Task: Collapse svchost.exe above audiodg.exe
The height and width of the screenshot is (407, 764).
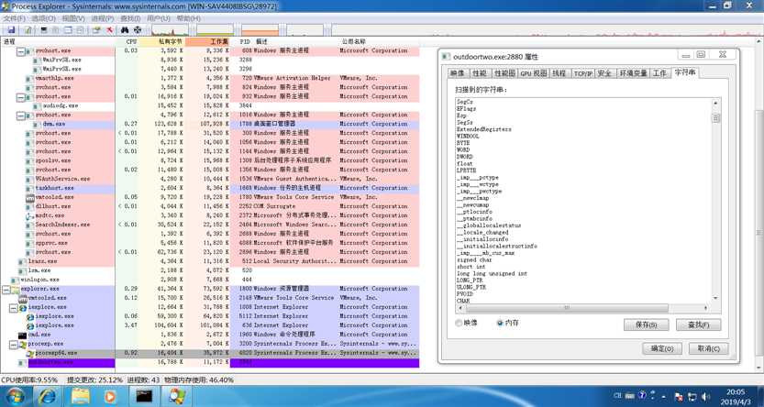Action: coord(21,96)
